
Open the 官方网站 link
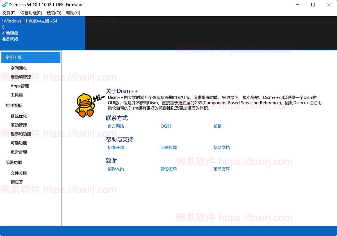coord(116,126)
